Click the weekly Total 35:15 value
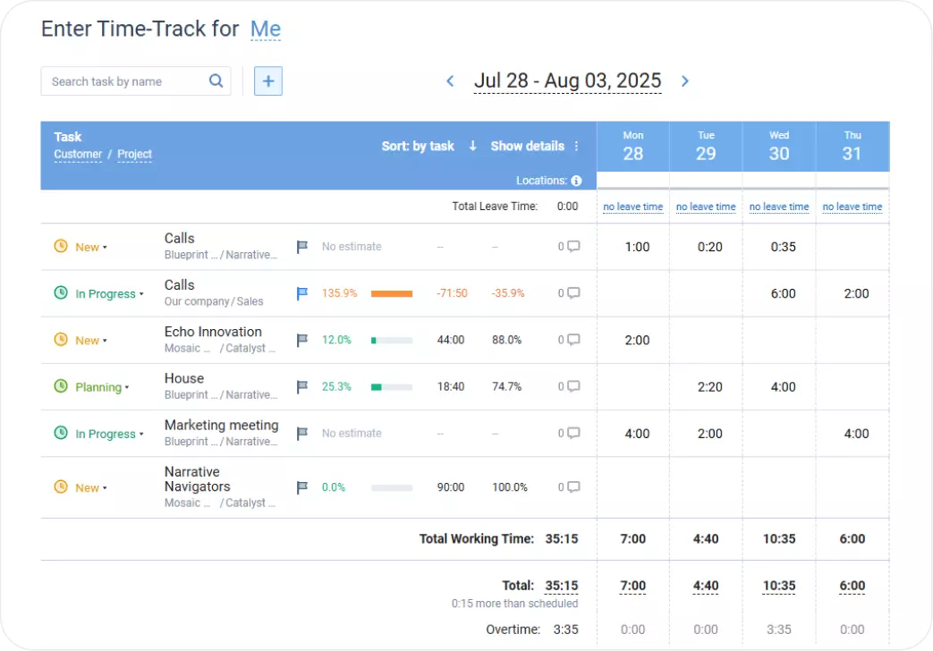This screenshot has height=651, width=933. tap(561, 586)
